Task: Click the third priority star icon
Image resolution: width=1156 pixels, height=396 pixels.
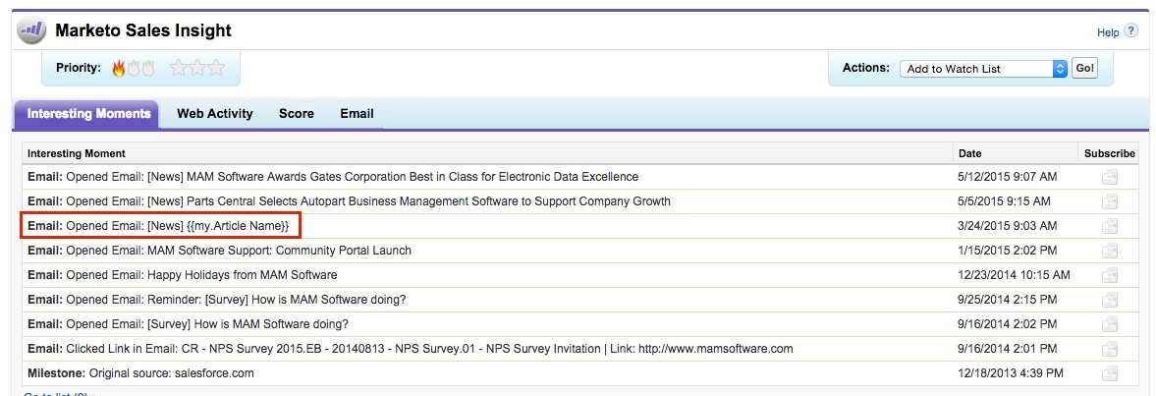Action: (215, 68)
